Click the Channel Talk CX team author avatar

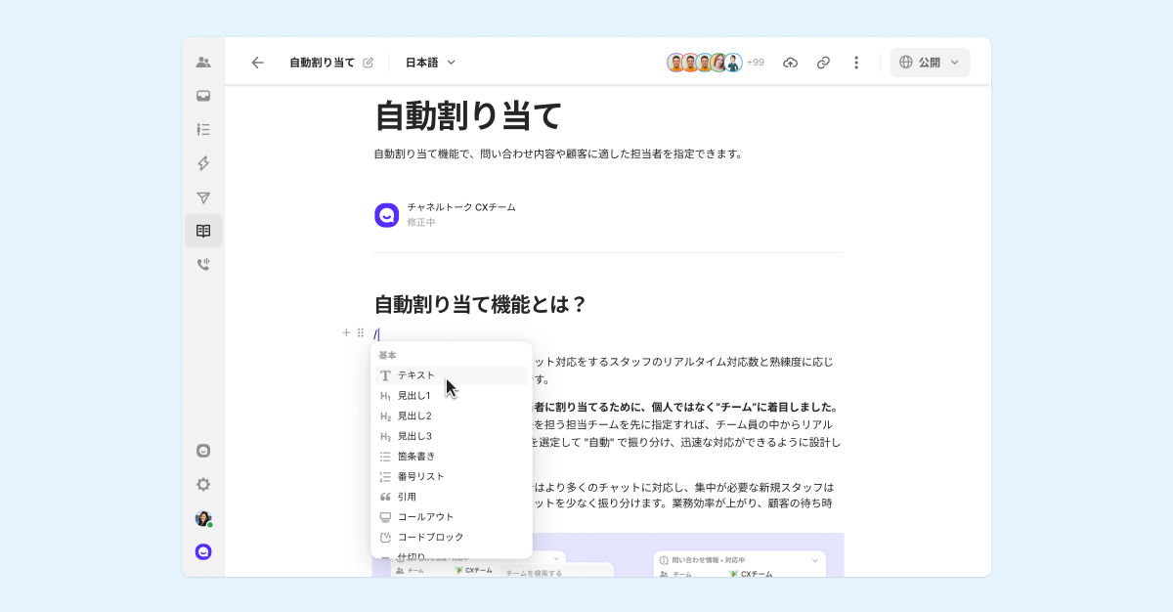386,215
